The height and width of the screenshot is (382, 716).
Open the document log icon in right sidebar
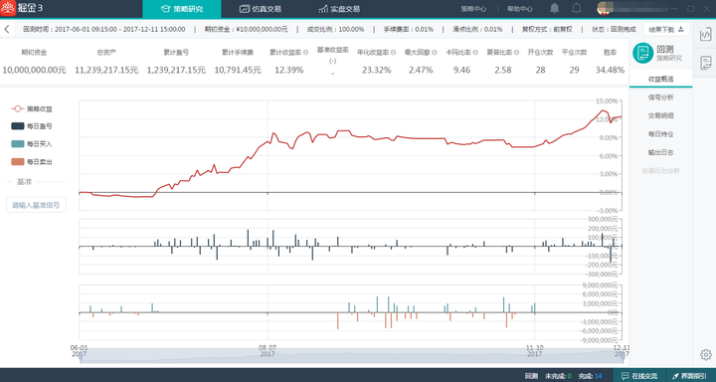coord(705,63)
